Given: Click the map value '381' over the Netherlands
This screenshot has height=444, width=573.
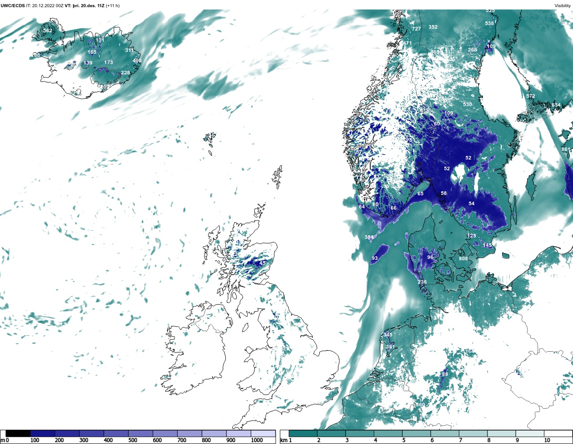Looking at the screenshot, I should [390, 347].
